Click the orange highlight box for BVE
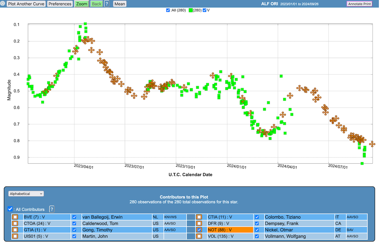Viewport: 381px width, 242px height. (15, 217)
